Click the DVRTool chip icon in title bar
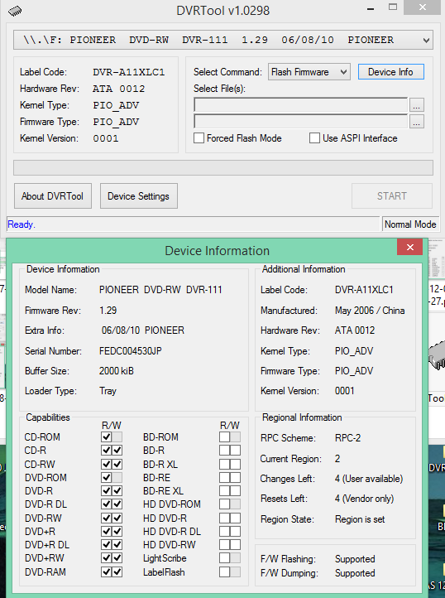Image resolution: width=445 pixels, height=598 pixels. (x=15, y=11)
